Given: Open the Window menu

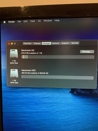Looking at the screenshot, I should point(48,21).
